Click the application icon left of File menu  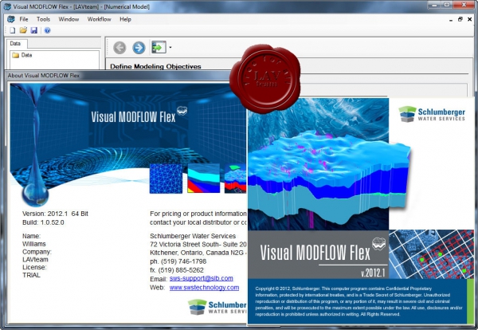(x=11, y=19)
